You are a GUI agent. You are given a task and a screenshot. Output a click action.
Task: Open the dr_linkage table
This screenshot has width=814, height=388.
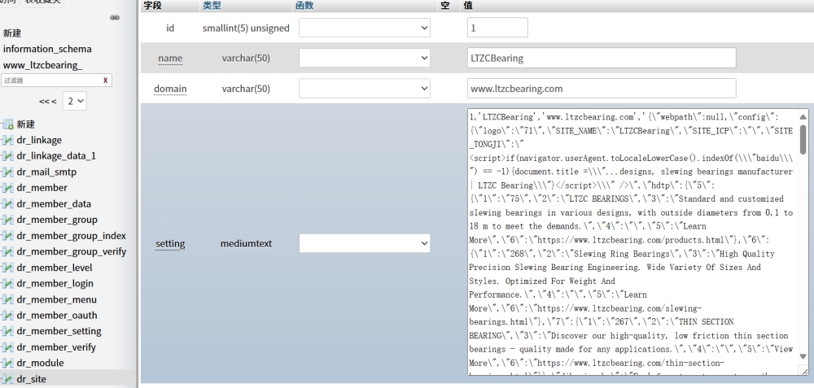(39, 140)
